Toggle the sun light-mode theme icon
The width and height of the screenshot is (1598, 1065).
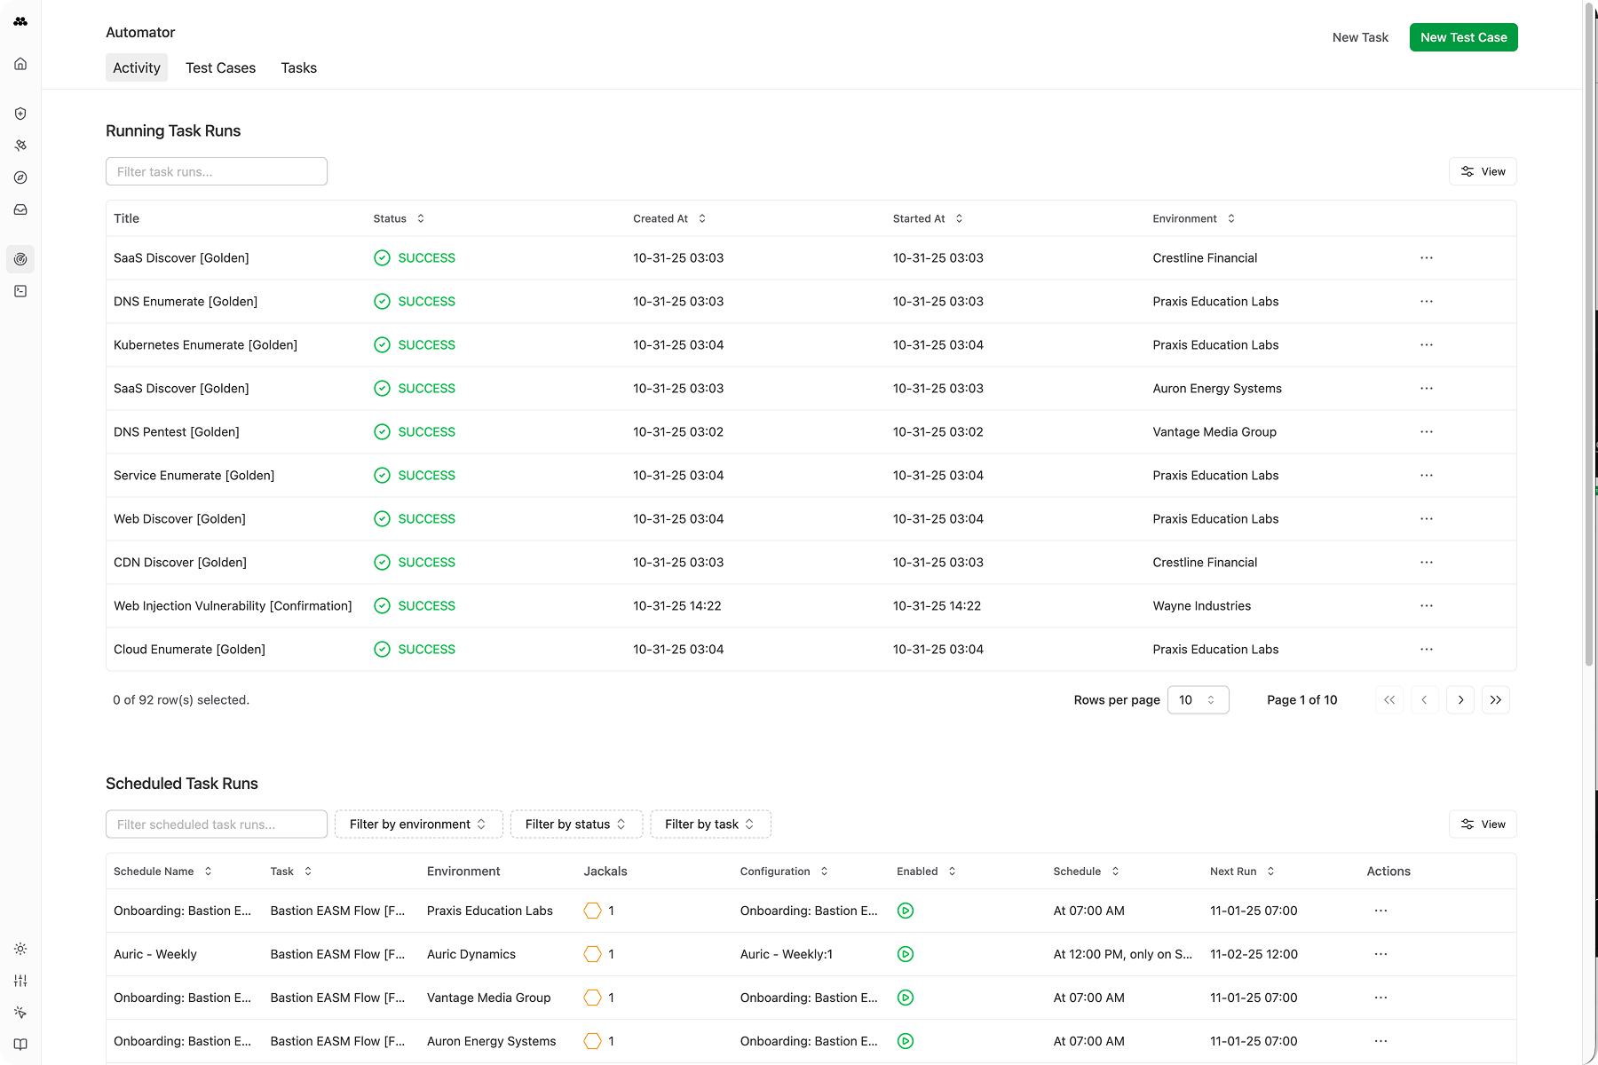(20, 949)
